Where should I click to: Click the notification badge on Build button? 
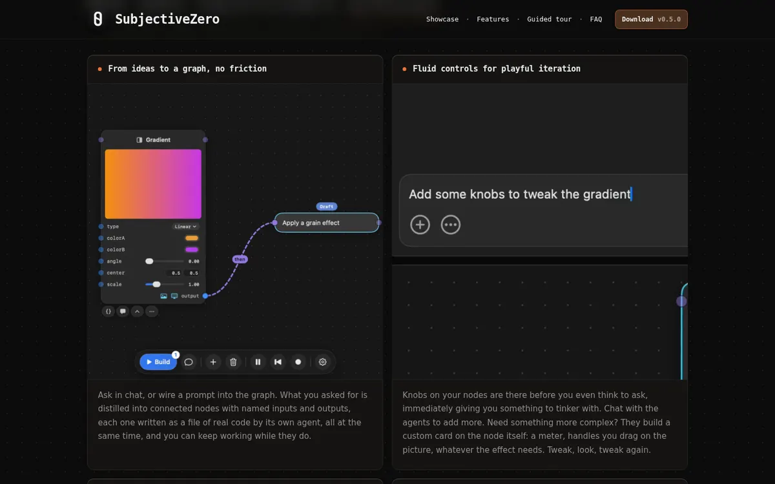(176, 355)
